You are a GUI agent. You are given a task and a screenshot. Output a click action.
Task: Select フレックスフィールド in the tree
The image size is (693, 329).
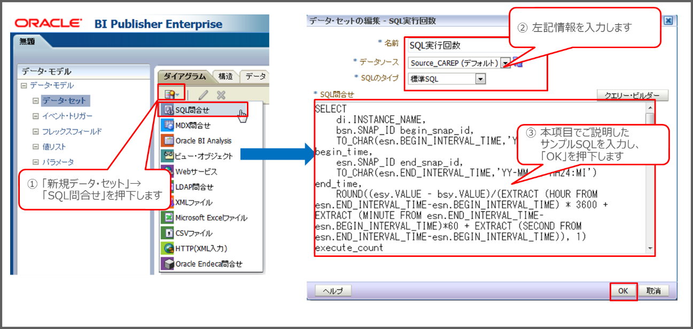[x=72, y=131]
